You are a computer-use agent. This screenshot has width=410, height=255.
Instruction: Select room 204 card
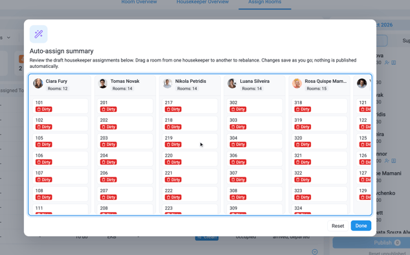pos(125,159)
